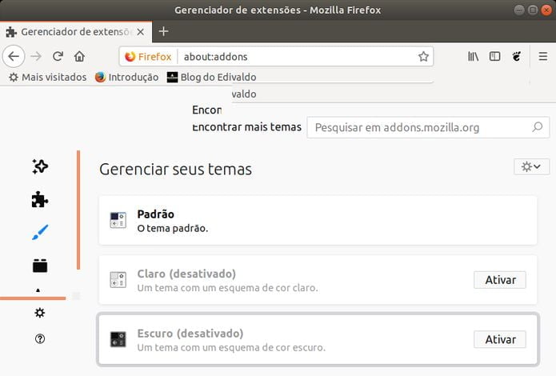This screenshot has height=376, width=556.
Task: Select the Themes paintbrush category
Action: click(x=40, y=232)
